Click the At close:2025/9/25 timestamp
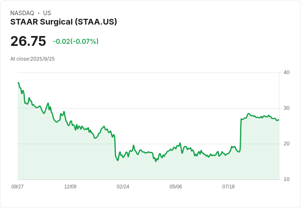Viewport: 301px width, 208px height. click(32, 59)
